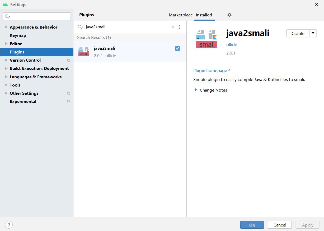Select the Installed tab
This screenshot has height=231, width=324.
[x=204, y=15]
